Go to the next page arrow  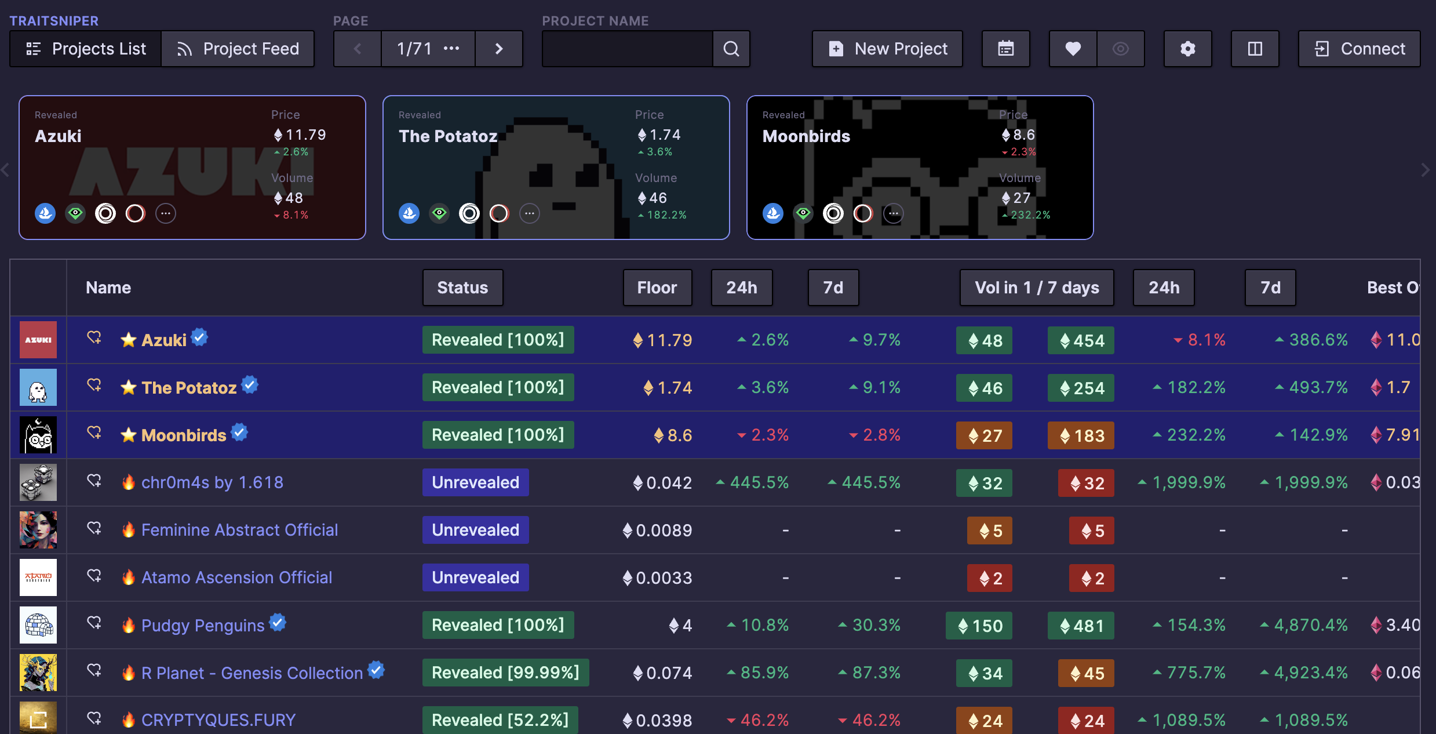[499, 49]
